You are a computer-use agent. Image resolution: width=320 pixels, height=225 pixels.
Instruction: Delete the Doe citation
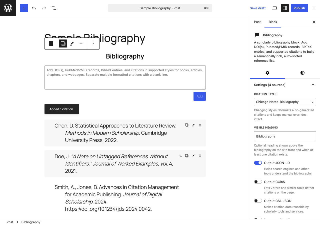(200, 156)
